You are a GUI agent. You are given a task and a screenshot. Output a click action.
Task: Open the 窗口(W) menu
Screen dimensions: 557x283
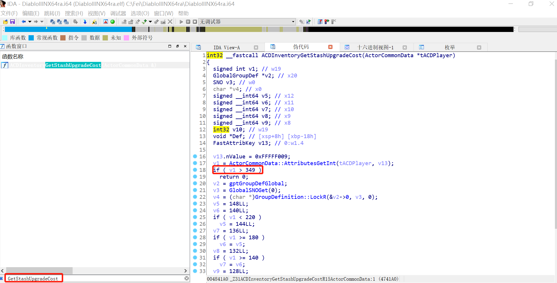(164, 13)
